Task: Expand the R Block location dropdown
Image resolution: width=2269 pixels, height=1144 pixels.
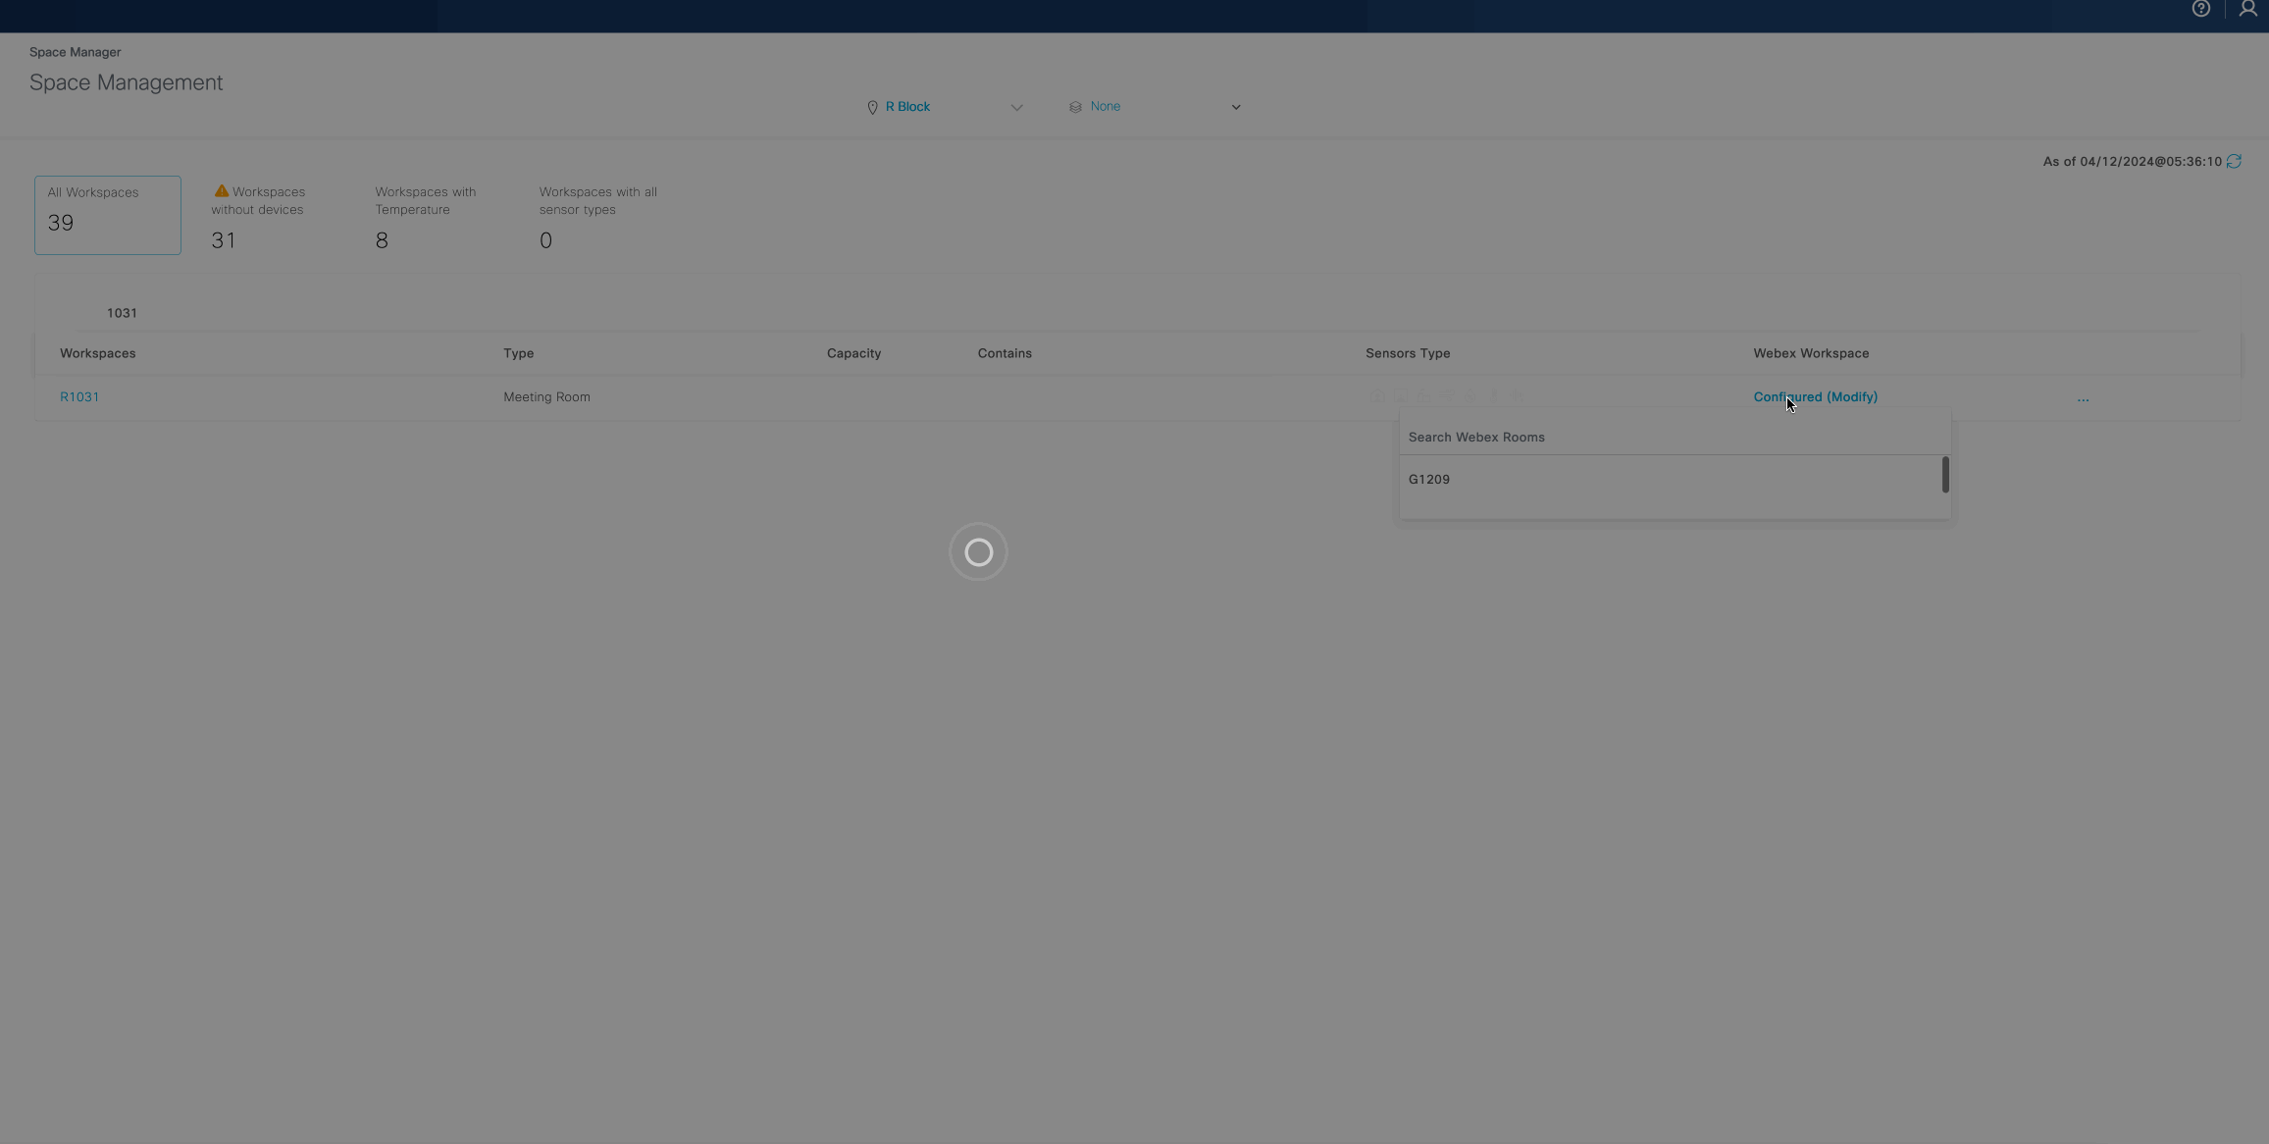Action: pos(1016,107)
